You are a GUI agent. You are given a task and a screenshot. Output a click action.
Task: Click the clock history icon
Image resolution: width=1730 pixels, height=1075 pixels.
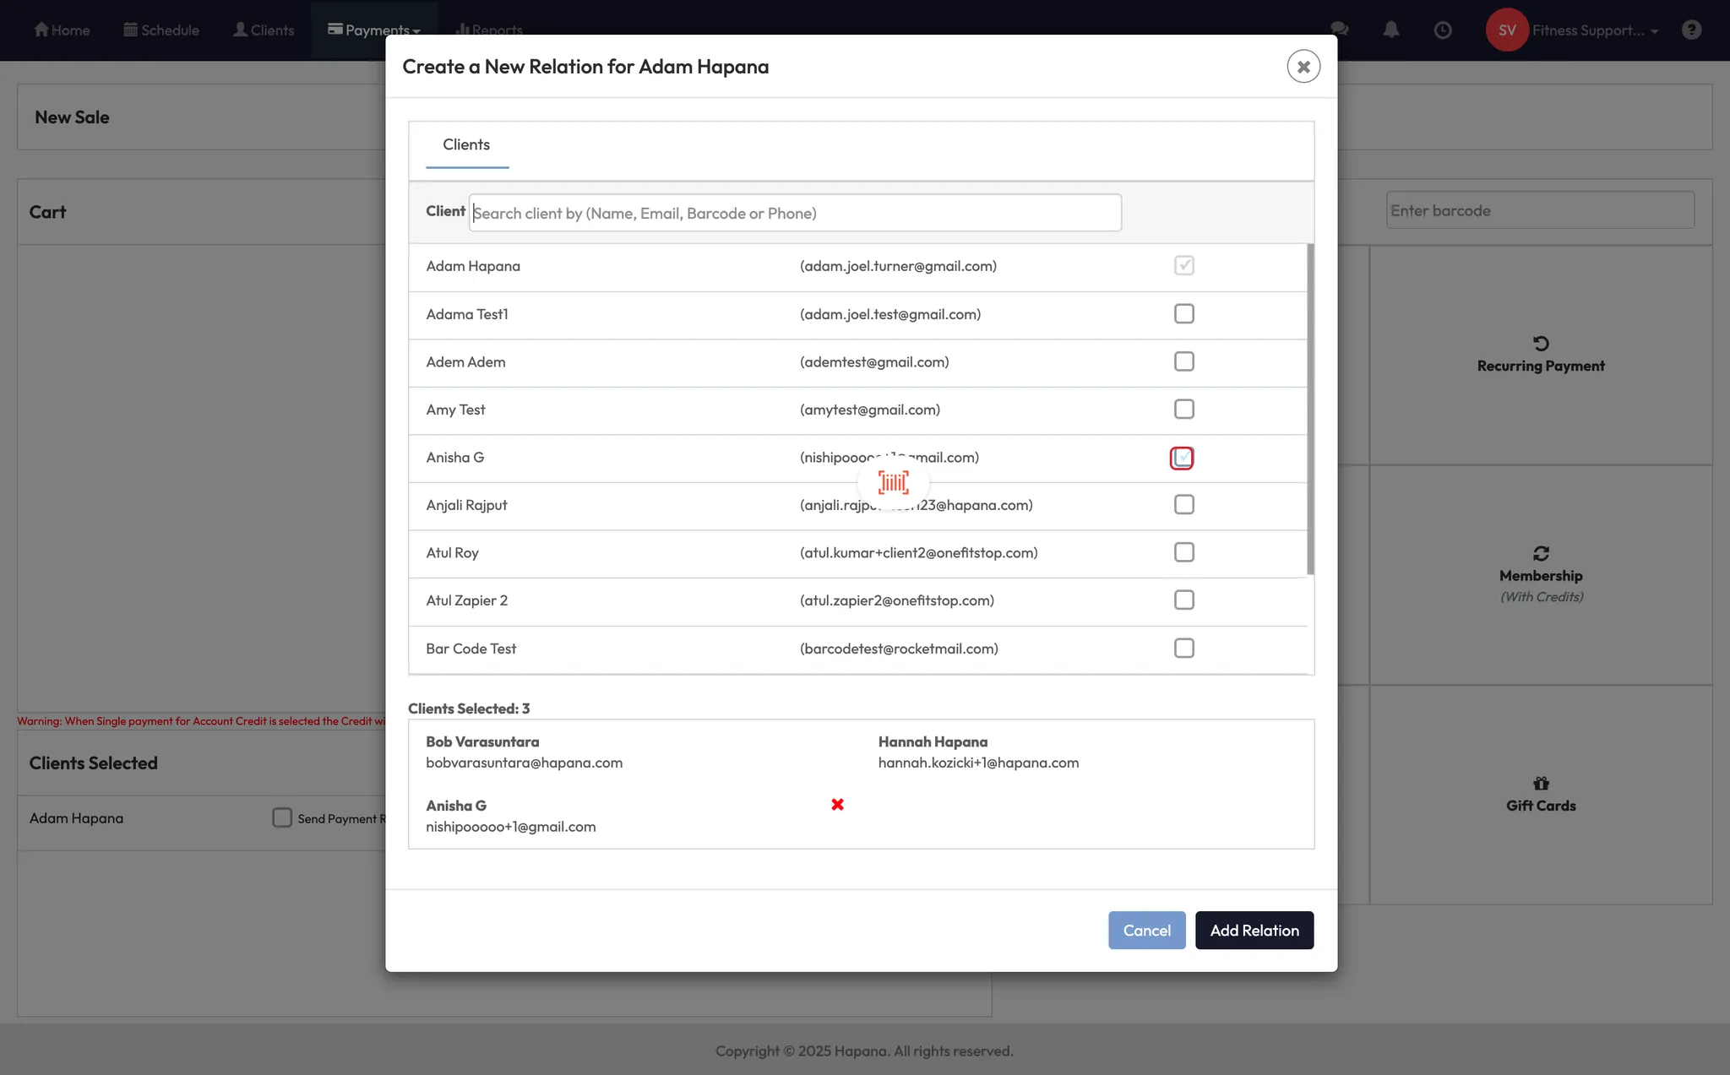tap(1443, 30)
